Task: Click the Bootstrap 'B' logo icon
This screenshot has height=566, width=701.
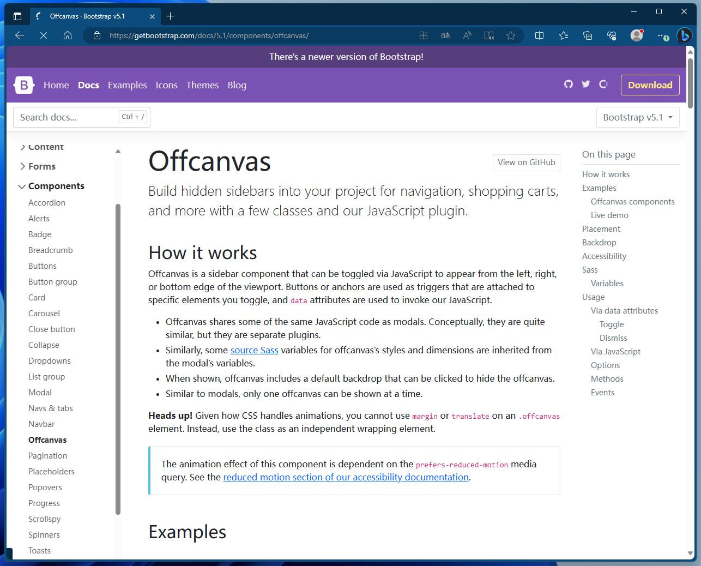Action: tap(23, 85)
